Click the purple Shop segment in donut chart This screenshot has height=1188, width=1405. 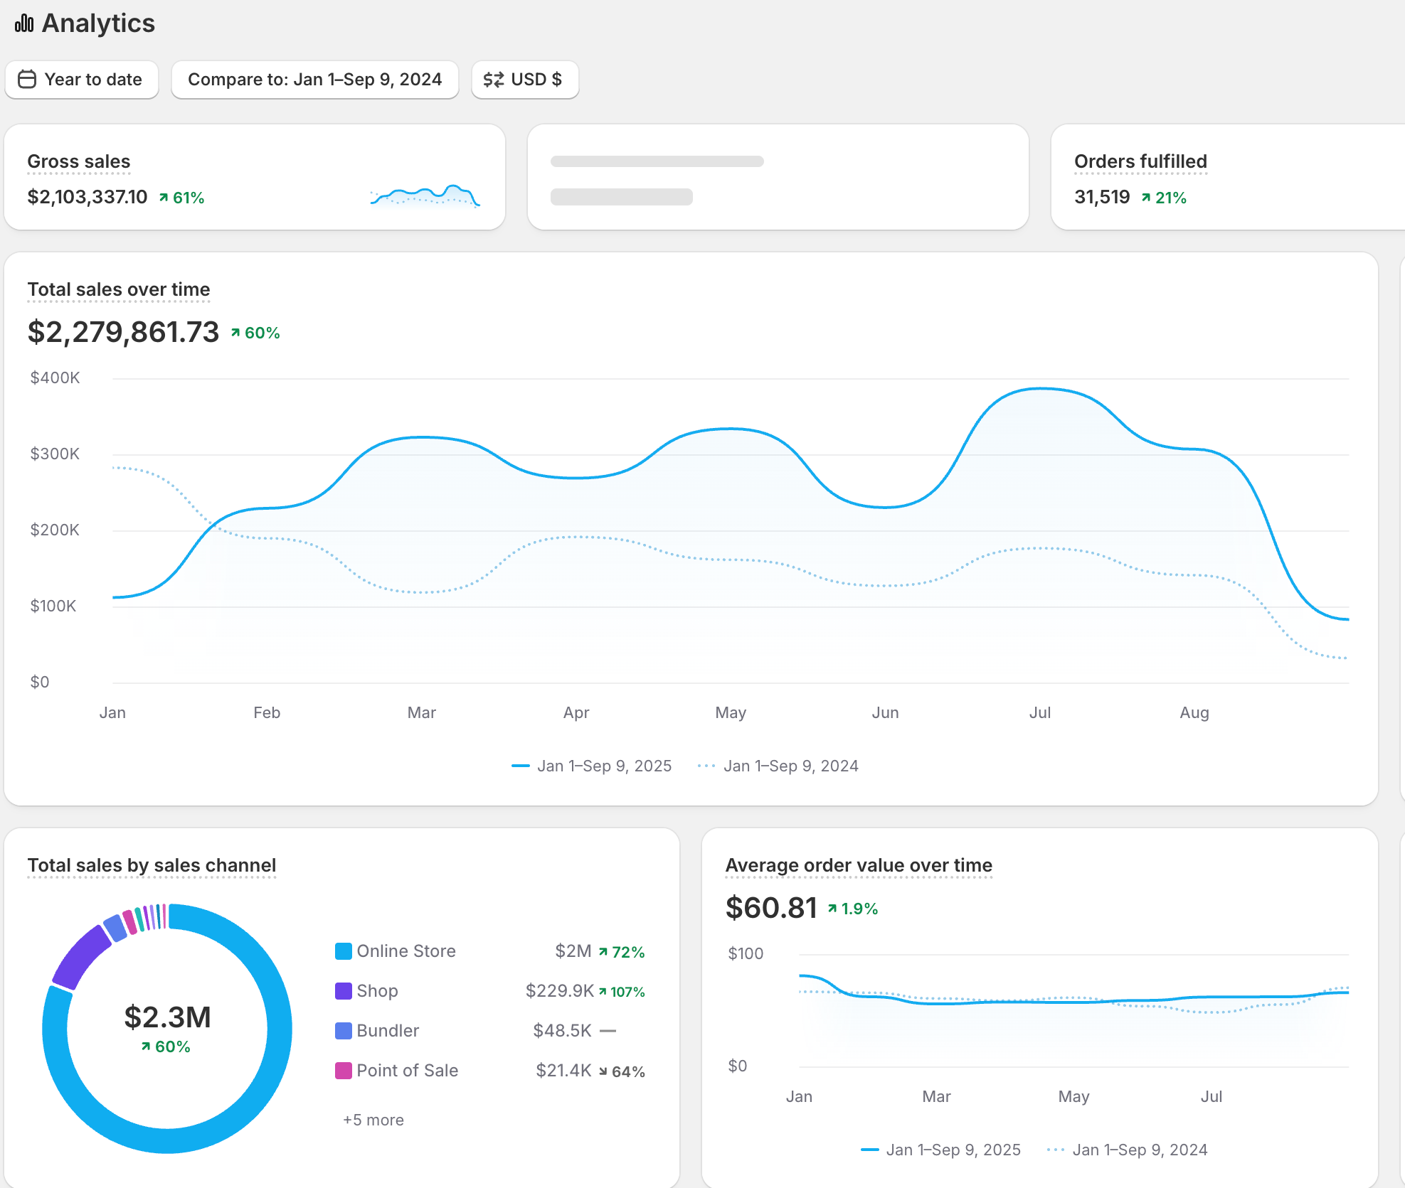[x=80, y=956]
